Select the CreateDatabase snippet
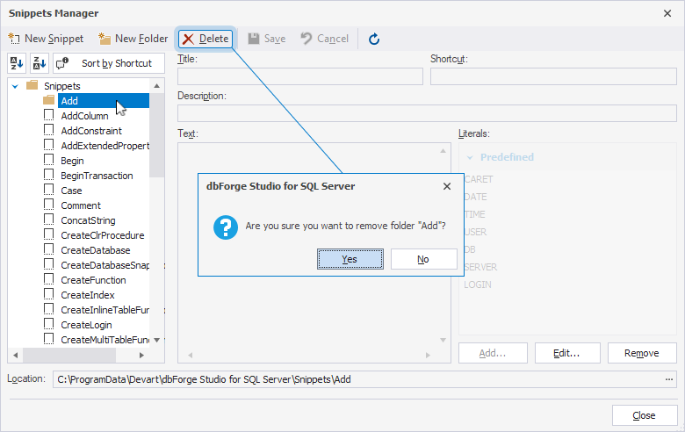The height and width of the screenshot is (432, 685). (96, 250)
